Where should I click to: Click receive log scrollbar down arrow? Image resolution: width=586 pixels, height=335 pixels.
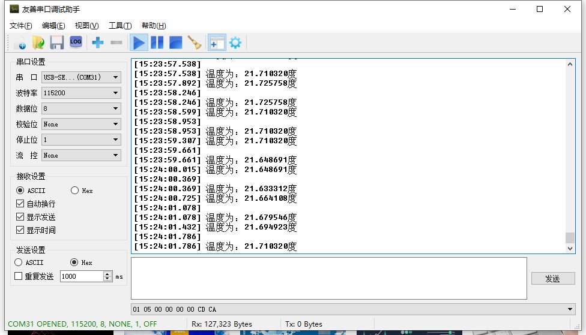[570, 249]
